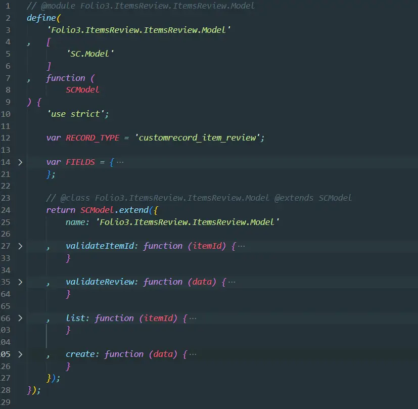Click the opening square bracket on line 4
418x409 pixels.
pyautogui.click(x=49, y=42)
